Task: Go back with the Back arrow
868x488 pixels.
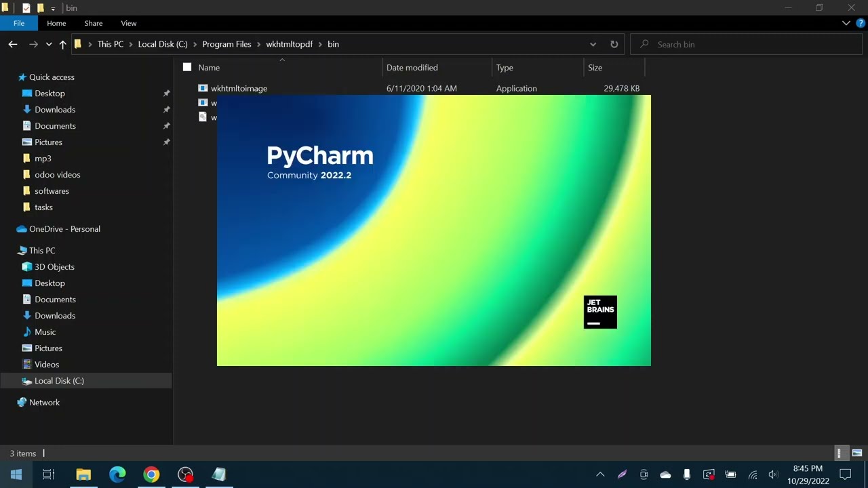Action: tap(13, 44)
